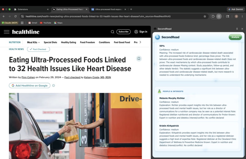Pin the SecondRead side panel
Viewport: 246px width, 159px height.
click(237, 29)
